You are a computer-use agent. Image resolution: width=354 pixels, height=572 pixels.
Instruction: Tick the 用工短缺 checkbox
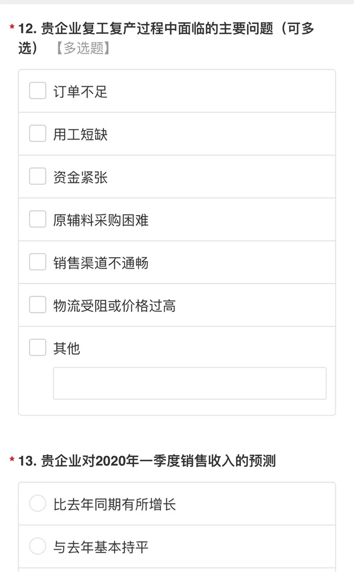pos(38,133)
